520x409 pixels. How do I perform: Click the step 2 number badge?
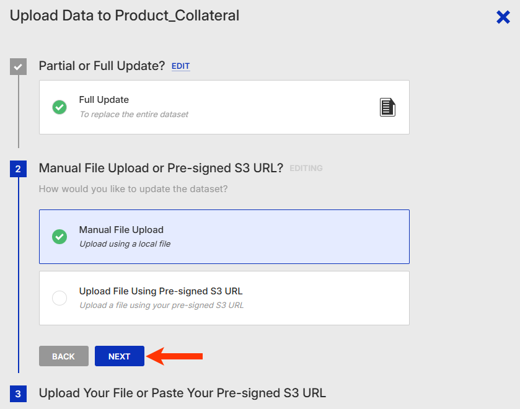[x=18, y=169]
